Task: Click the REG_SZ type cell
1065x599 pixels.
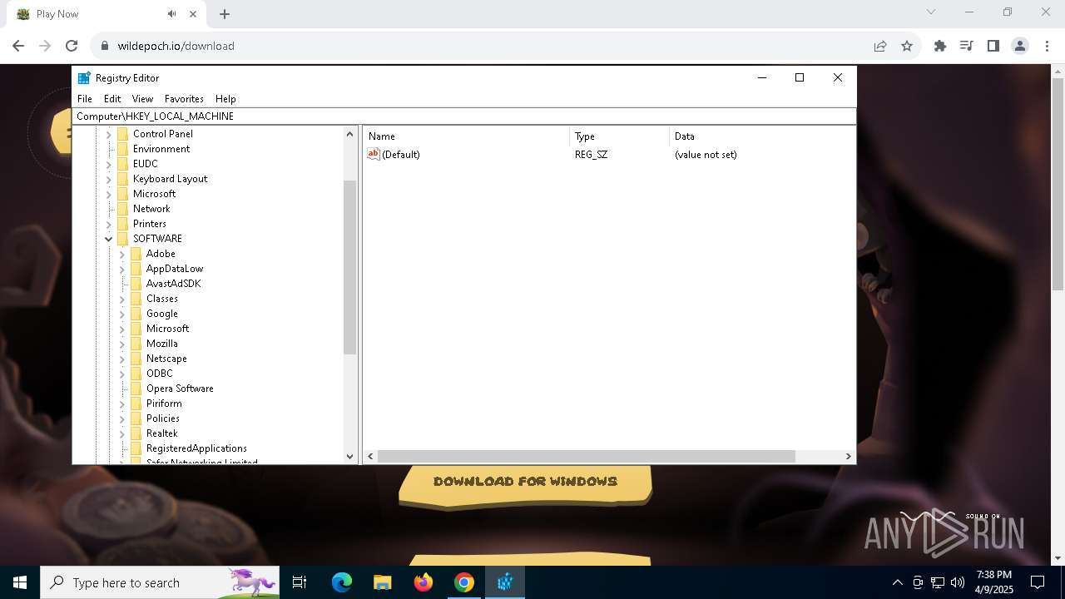Action: (x=591, y=155)
